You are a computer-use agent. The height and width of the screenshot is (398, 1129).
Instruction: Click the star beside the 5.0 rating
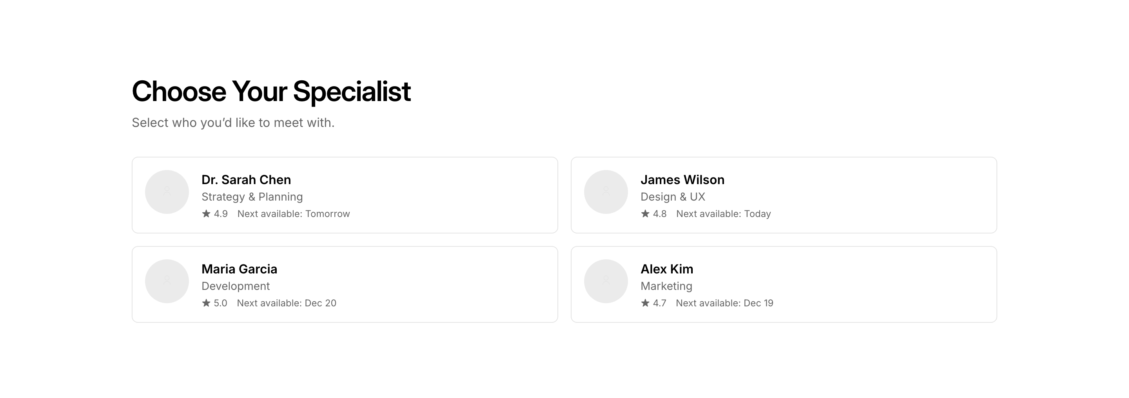tap(206, 303)
